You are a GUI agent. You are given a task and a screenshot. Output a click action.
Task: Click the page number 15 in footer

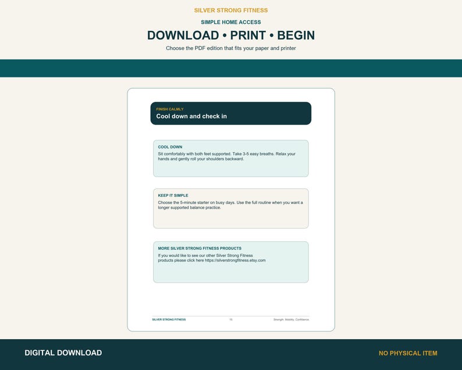click(x=230, y=319)
